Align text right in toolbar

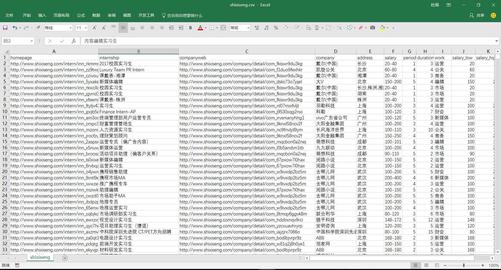(x=162, y=28)
